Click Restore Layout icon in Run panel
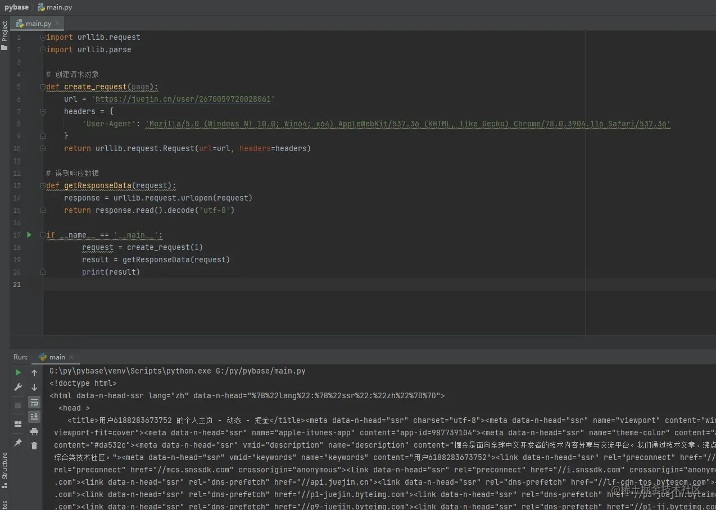 [x=18, y=424]
